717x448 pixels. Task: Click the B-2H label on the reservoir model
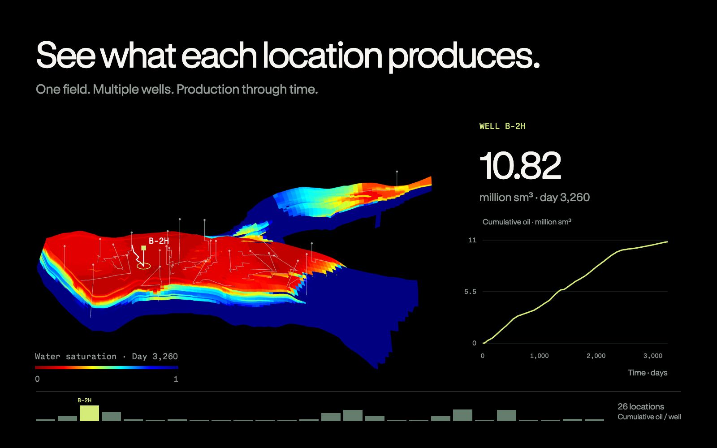[159, 241]
